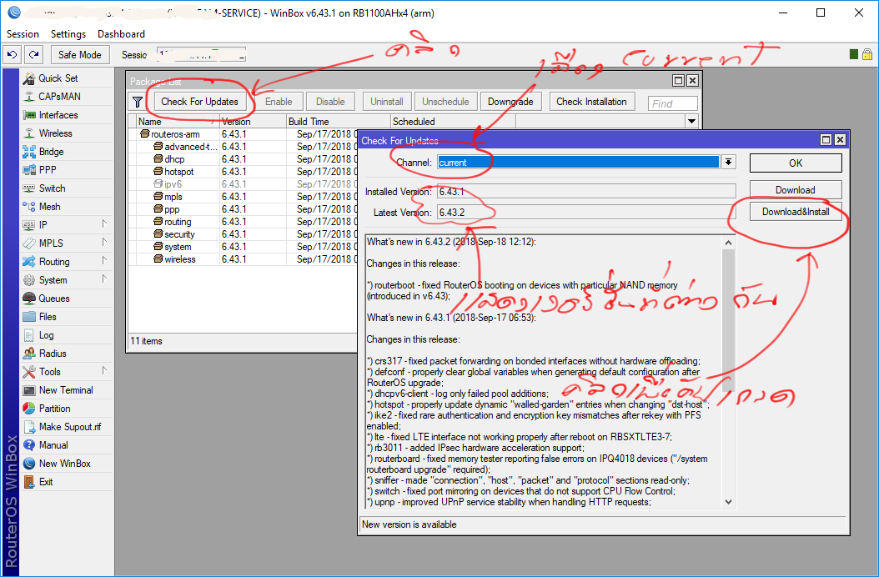Launch New WinBox
Image resolution: width=879 pixels, height=577 pixels.
tap(66, 463)
